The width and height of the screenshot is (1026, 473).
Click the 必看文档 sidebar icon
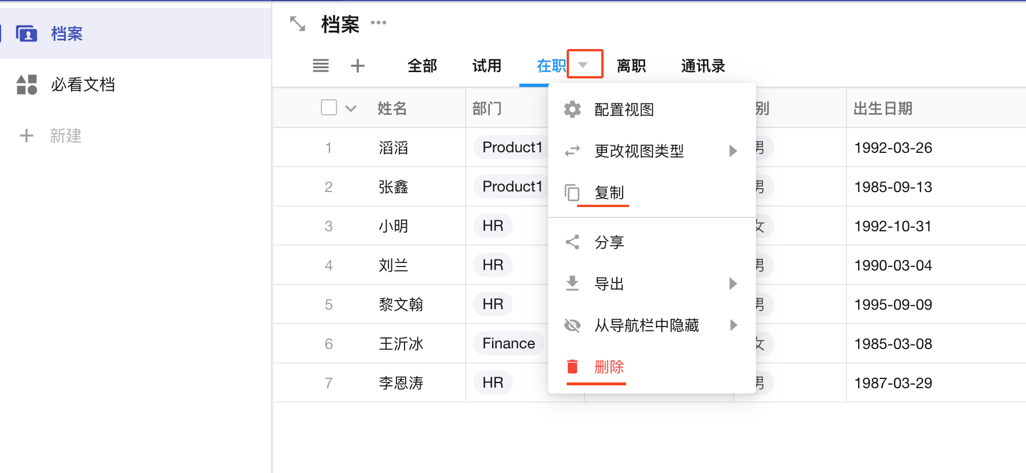click(x=27, y=85)
